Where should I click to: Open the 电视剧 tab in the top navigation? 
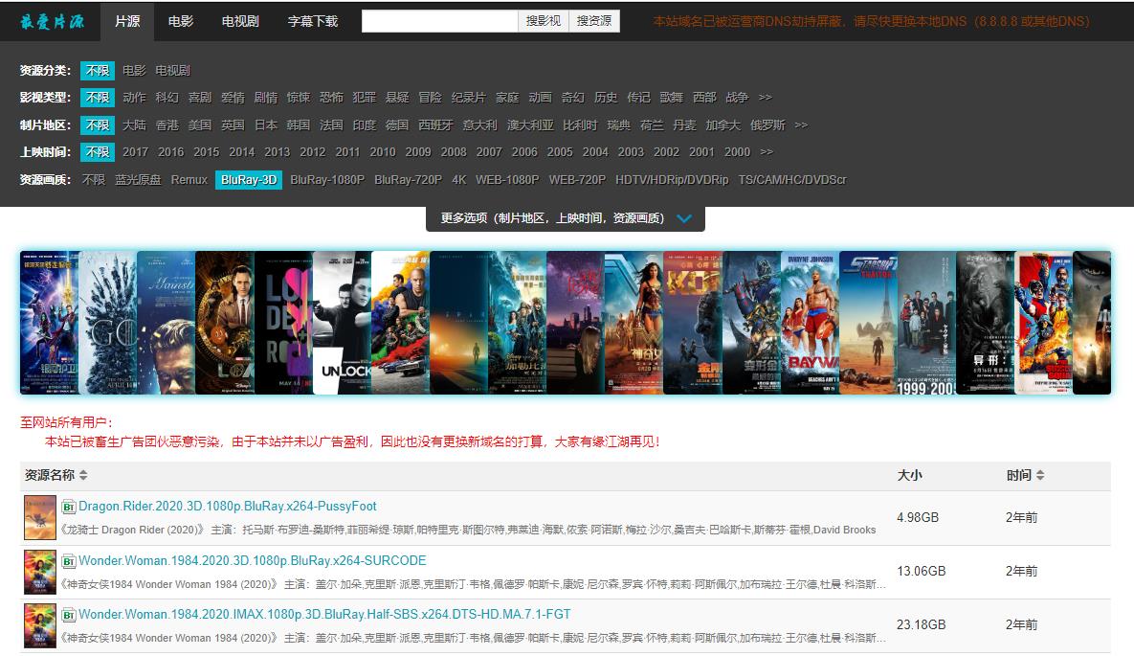pyautogui.click(x=240, y=21)
